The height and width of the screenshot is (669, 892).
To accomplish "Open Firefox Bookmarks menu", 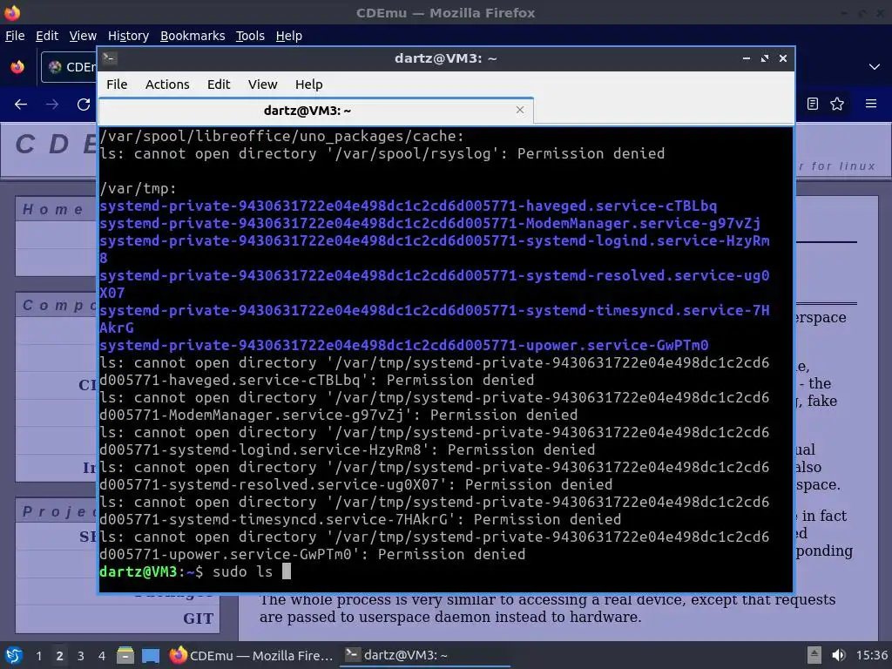I will click(x=193, y=36).
